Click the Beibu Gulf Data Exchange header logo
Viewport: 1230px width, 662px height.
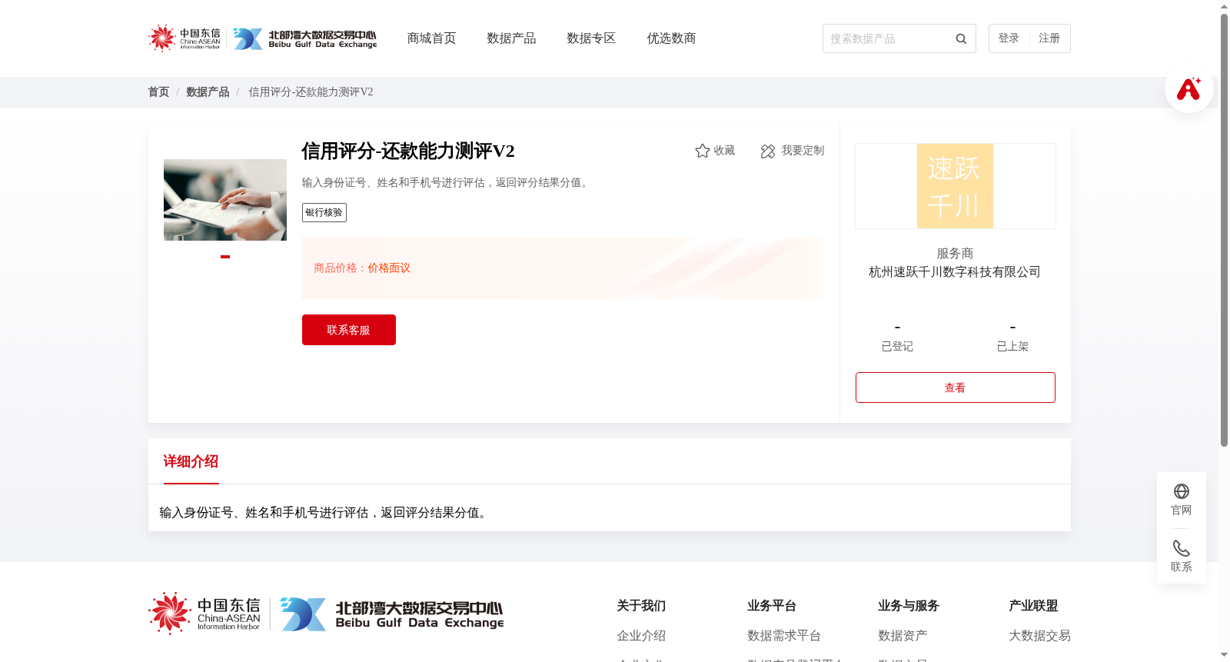[x=305, y=38]
